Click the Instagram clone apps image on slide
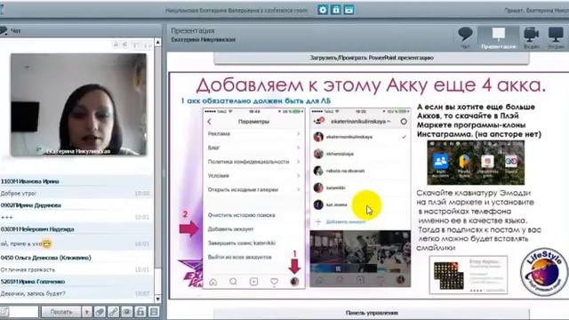Image resolution: width=569 pixels, height=320 pixels. (x=476, y=163)
